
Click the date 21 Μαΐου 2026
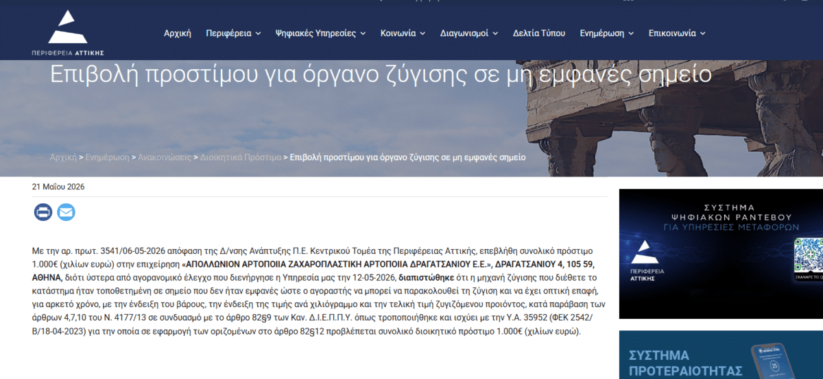tap(58, 186)
